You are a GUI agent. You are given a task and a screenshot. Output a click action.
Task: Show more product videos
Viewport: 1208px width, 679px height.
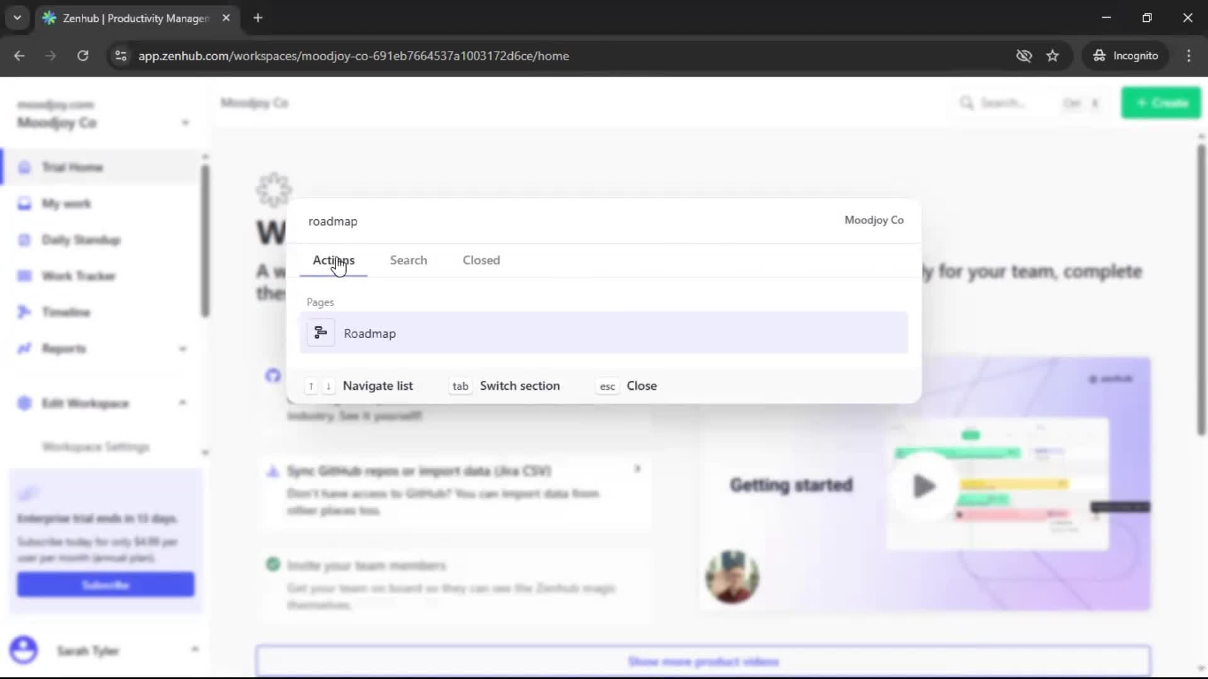704,661
